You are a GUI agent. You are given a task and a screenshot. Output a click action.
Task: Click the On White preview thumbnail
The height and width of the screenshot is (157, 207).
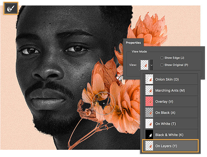149,124
